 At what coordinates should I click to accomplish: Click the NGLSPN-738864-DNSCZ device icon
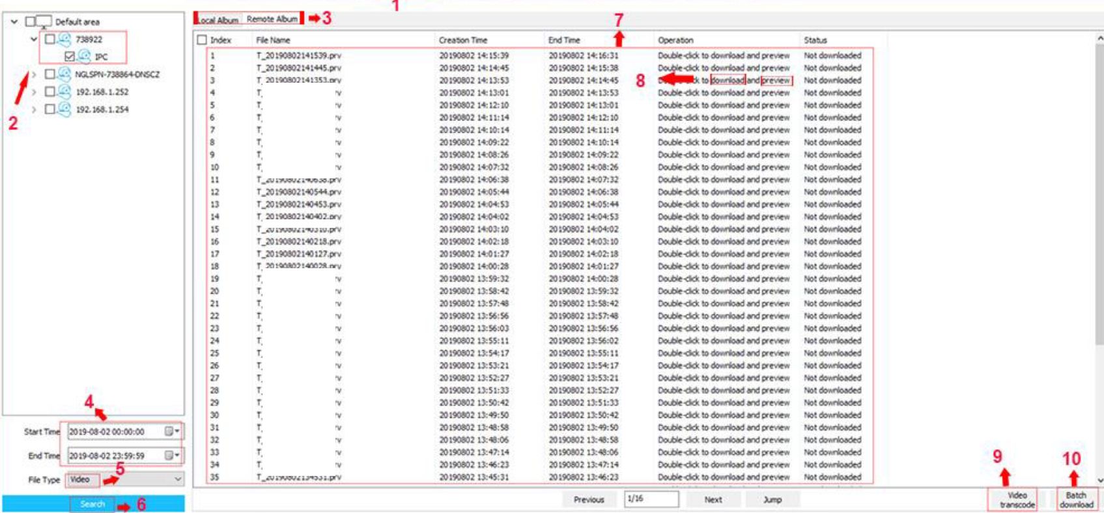(x=64, y=74)
